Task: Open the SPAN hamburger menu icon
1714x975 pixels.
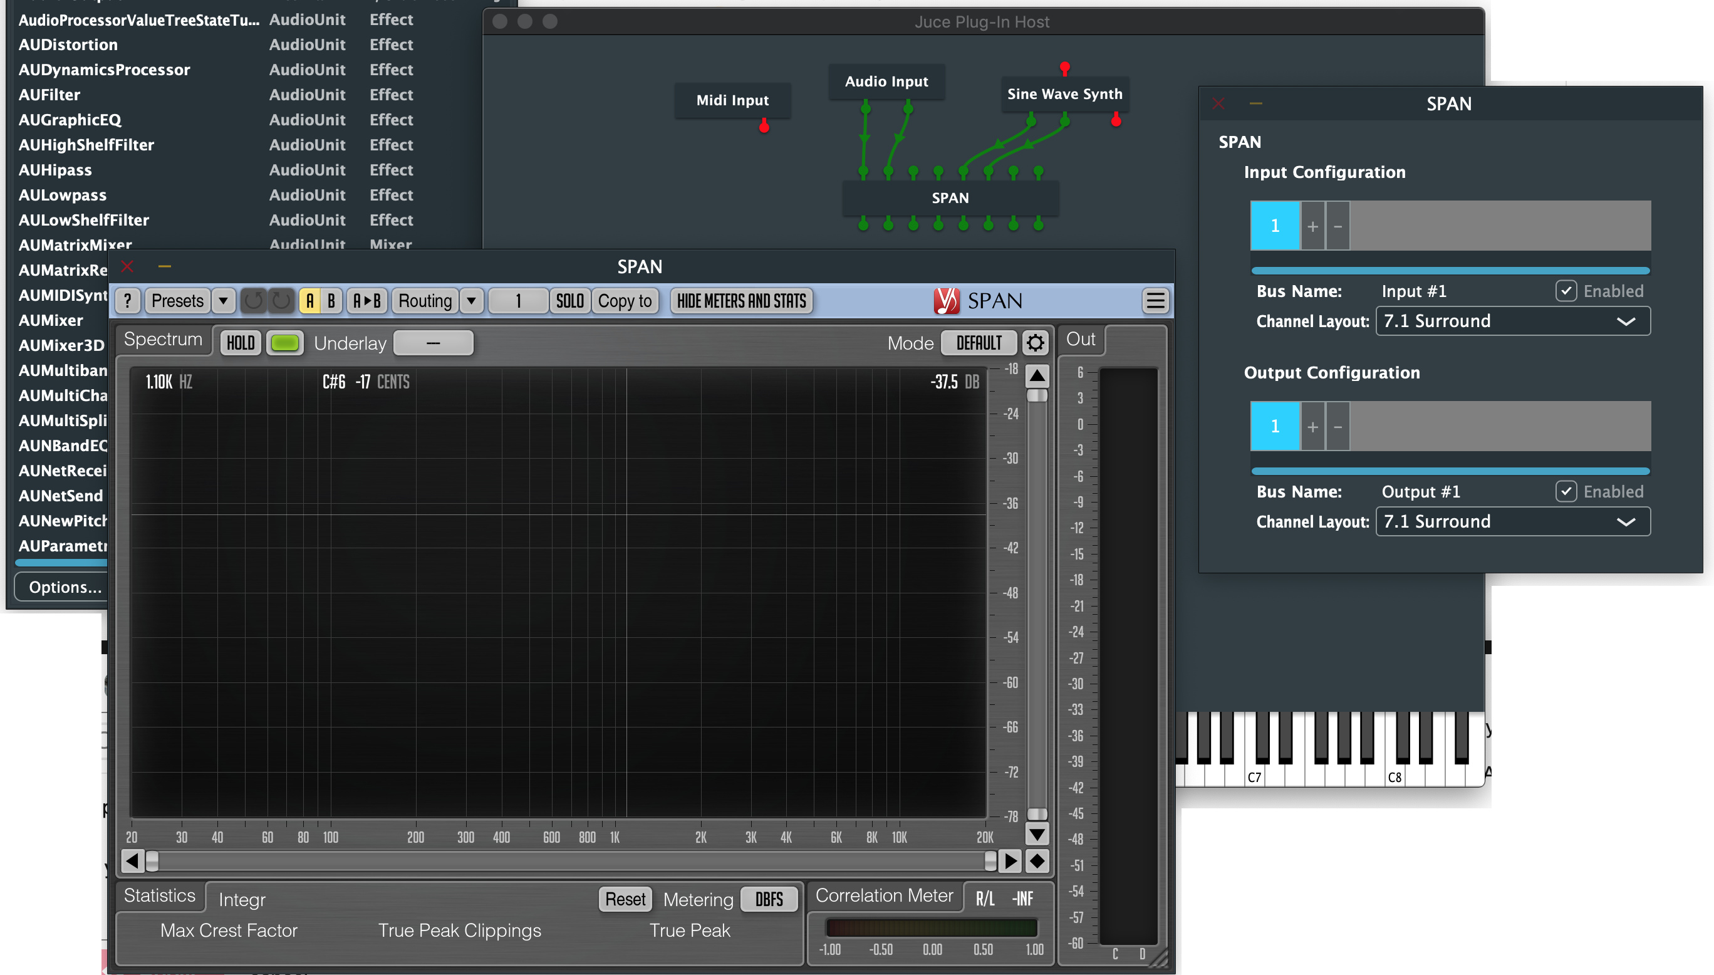Action: (1155, 301)
